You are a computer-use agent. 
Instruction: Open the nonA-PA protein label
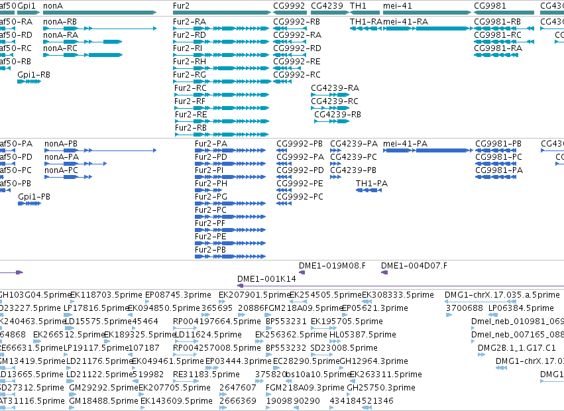[x=62, y=157]
